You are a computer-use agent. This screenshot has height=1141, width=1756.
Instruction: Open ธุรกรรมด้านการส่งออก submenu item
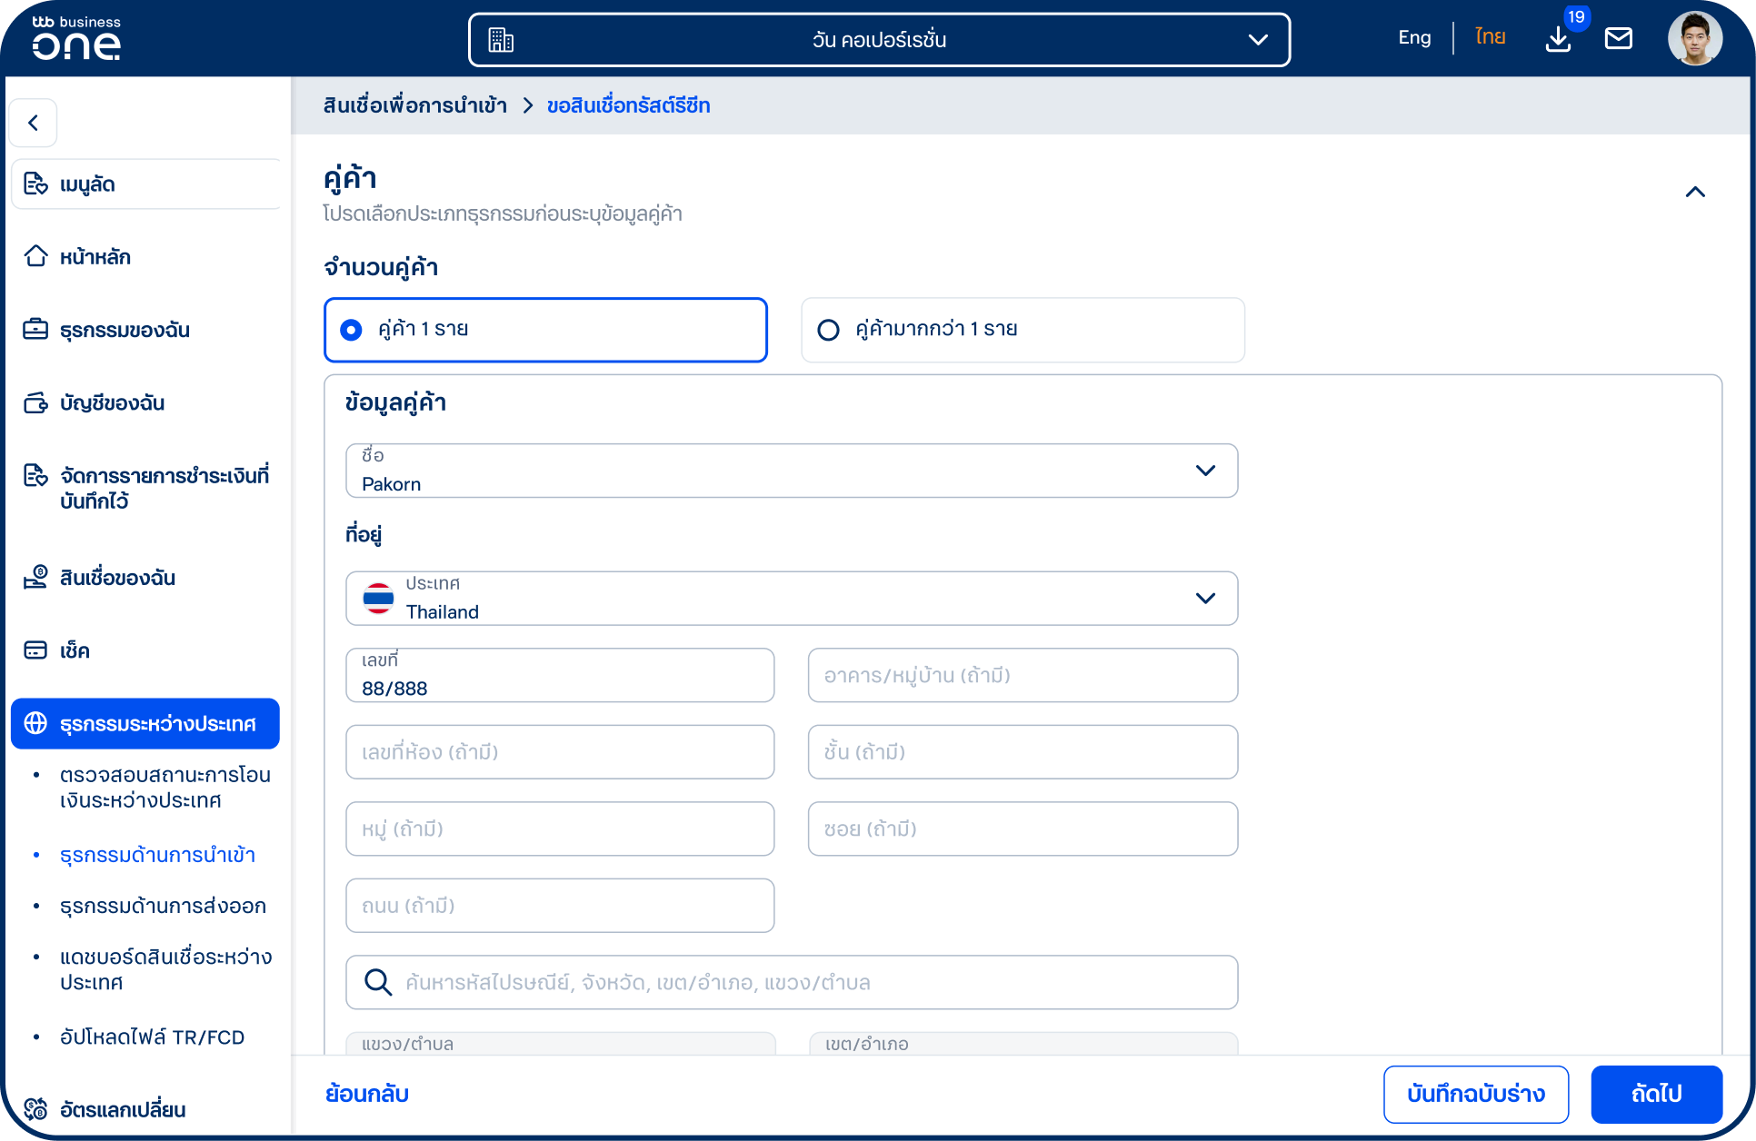163,907
